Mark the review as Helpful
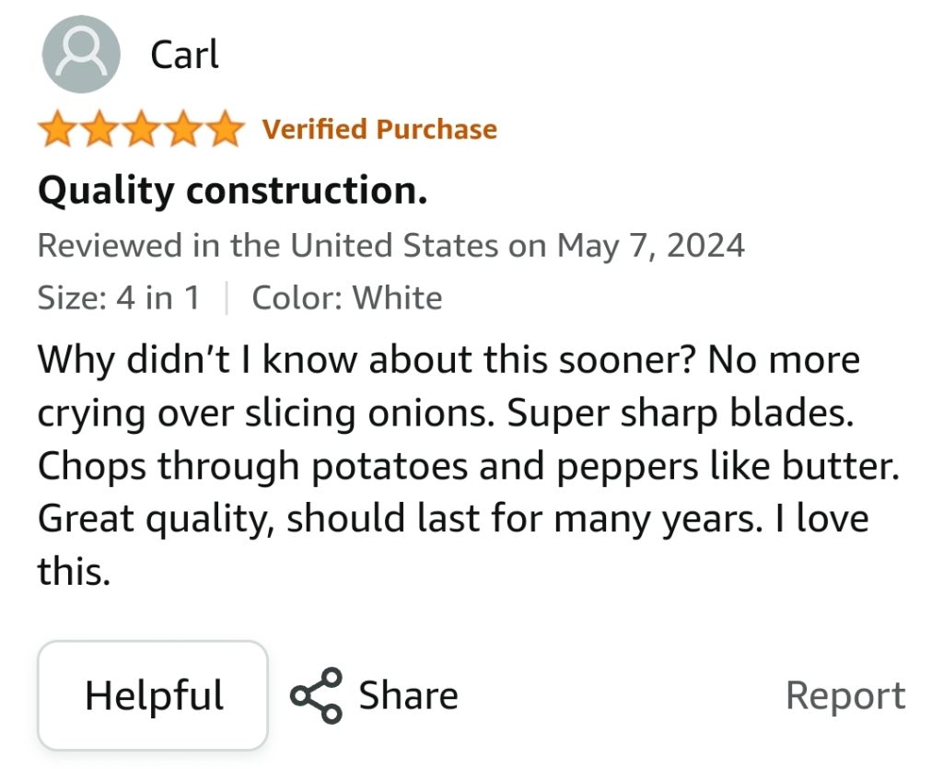The image size is (943, 769). tap(153, 695)
